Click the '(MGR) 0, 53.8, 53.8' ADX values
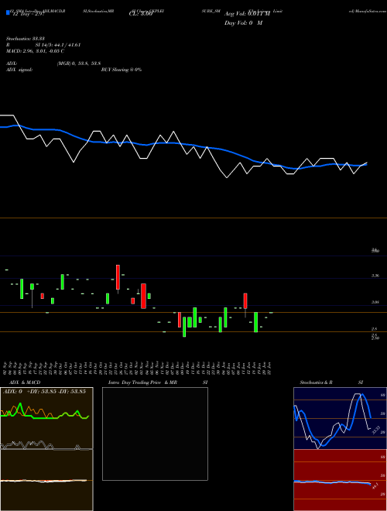Screen dimensions: 387x511 tap(78, 63)
